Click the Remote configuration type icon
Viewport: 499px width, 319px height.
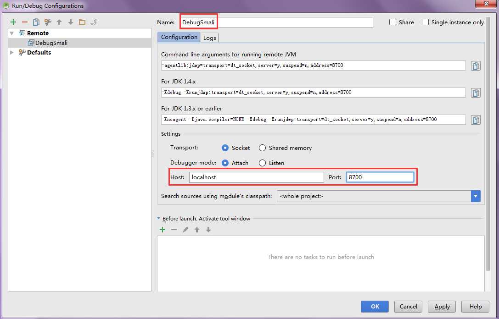coord(22,33)
